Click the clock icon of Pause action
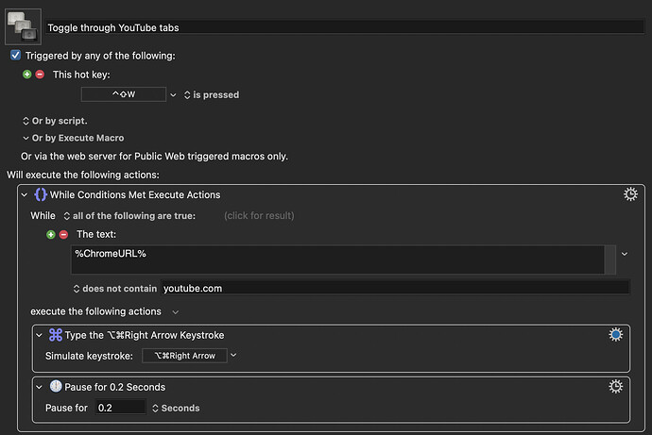Viewport: 652px width, 435px height. 55,386
